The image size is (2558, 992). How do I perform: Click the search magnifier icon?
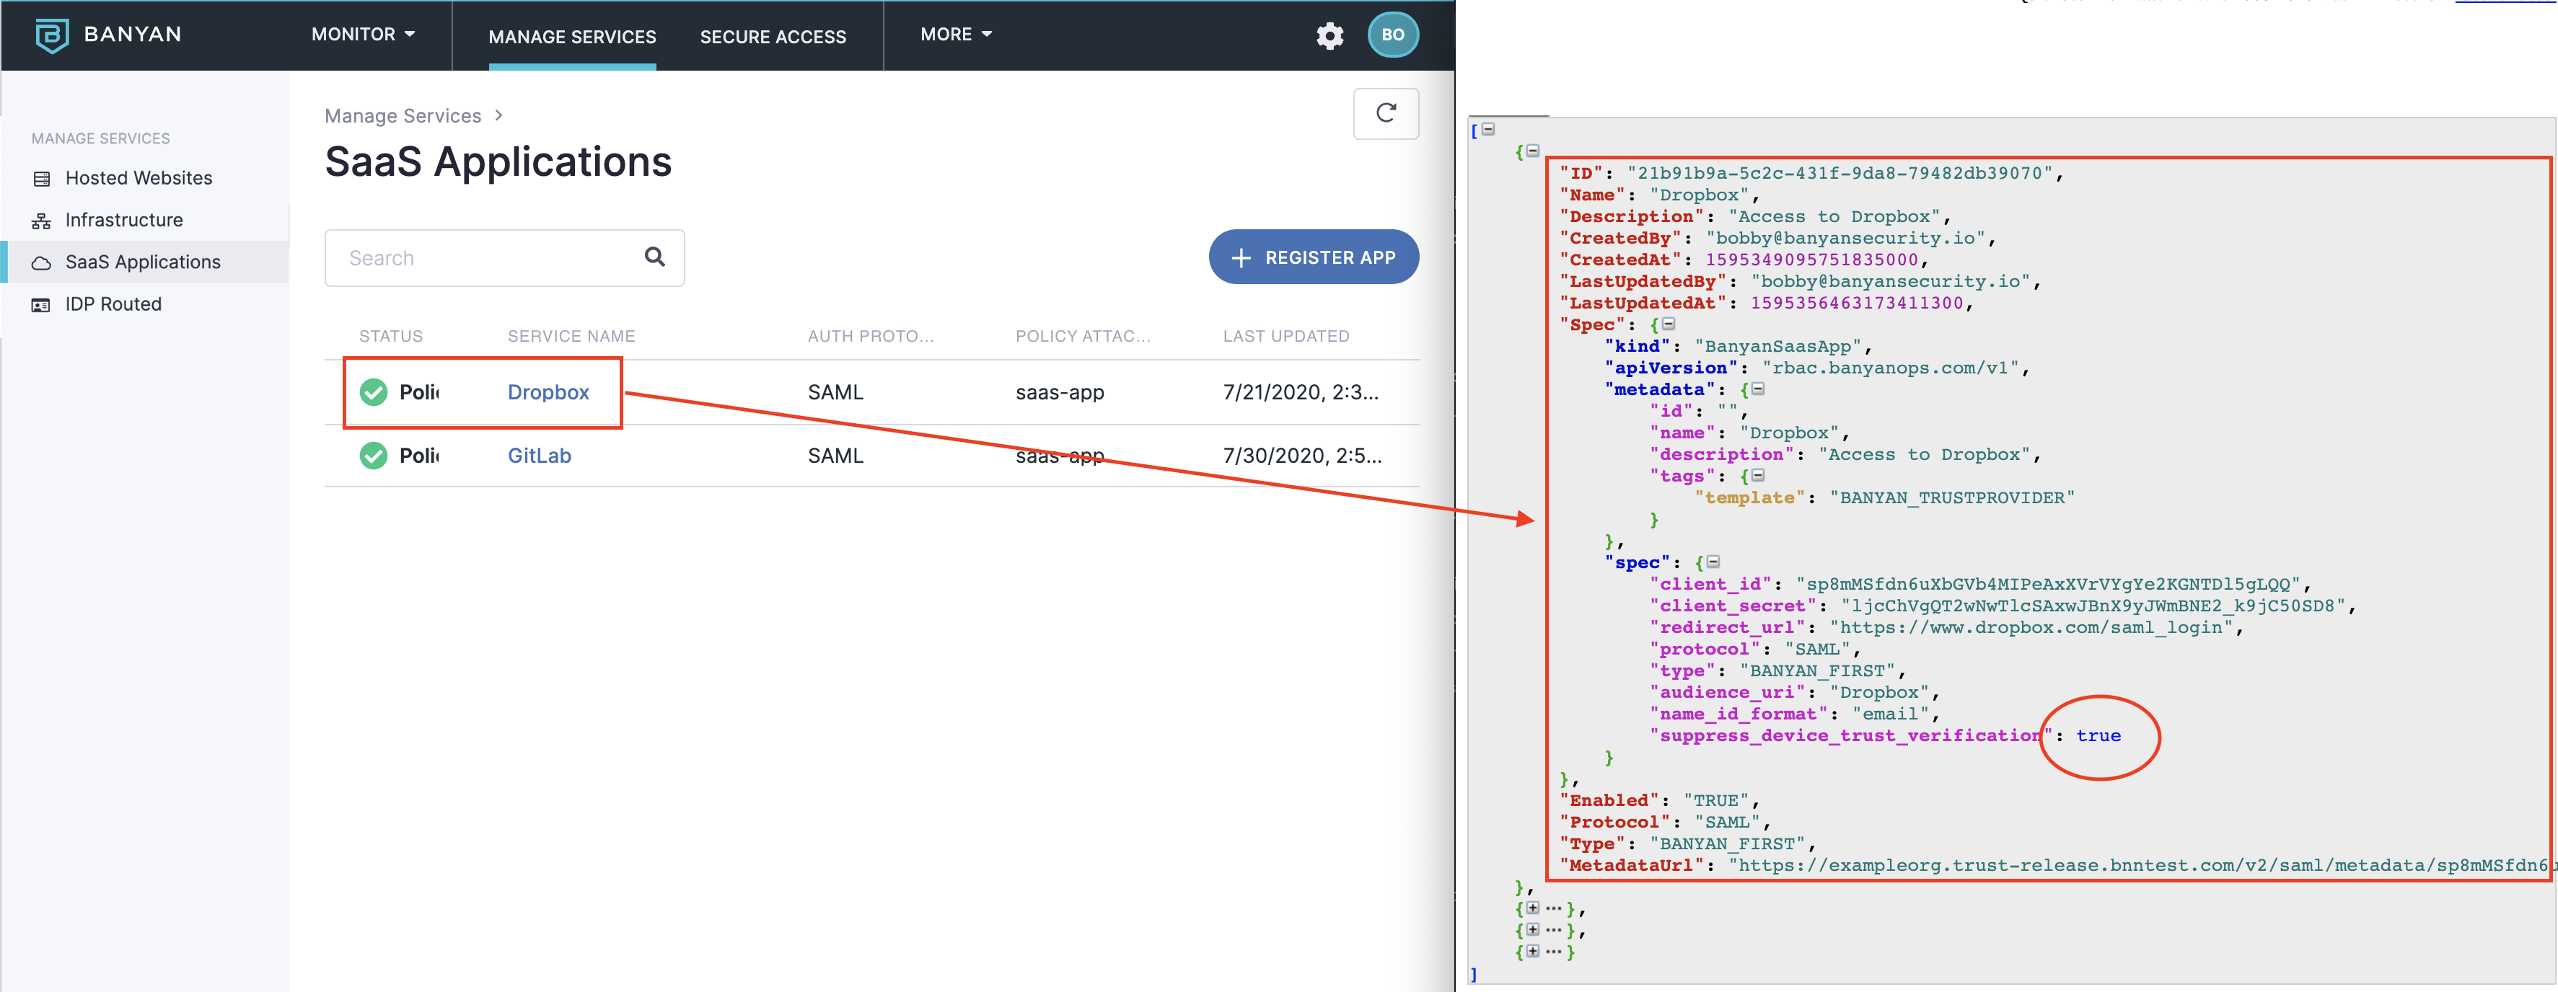654,257
